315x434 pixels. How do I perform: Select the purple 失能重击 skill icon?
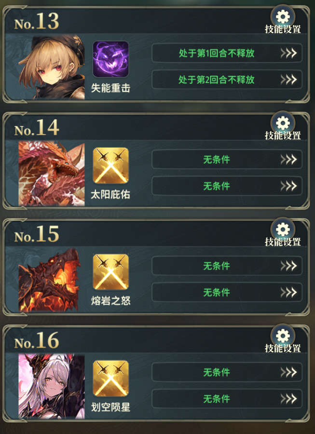pos(111,59)
